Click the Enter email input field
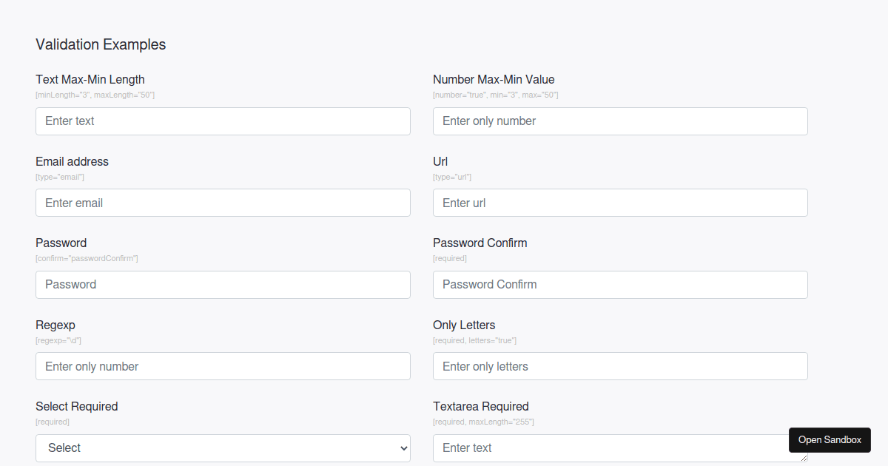Image resolution: width=888 pixels, height=466 pixels. [x=222, y=203]
